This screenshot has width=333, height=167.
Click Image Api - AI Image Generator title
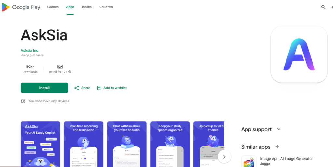click(x=286, y=159)
